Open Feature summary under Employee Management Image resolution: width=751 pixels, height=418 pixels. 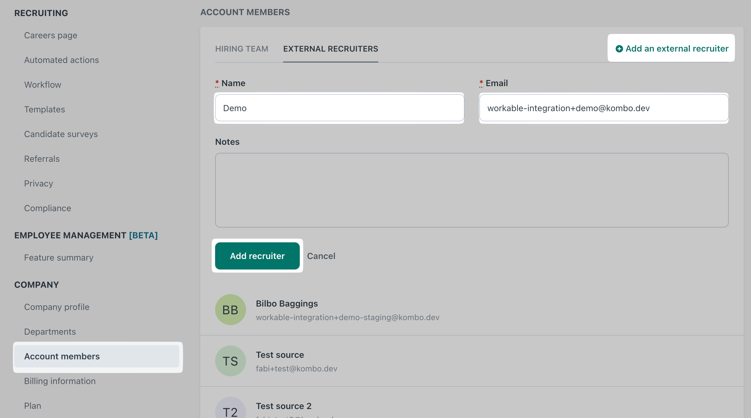tap(59, 257)
